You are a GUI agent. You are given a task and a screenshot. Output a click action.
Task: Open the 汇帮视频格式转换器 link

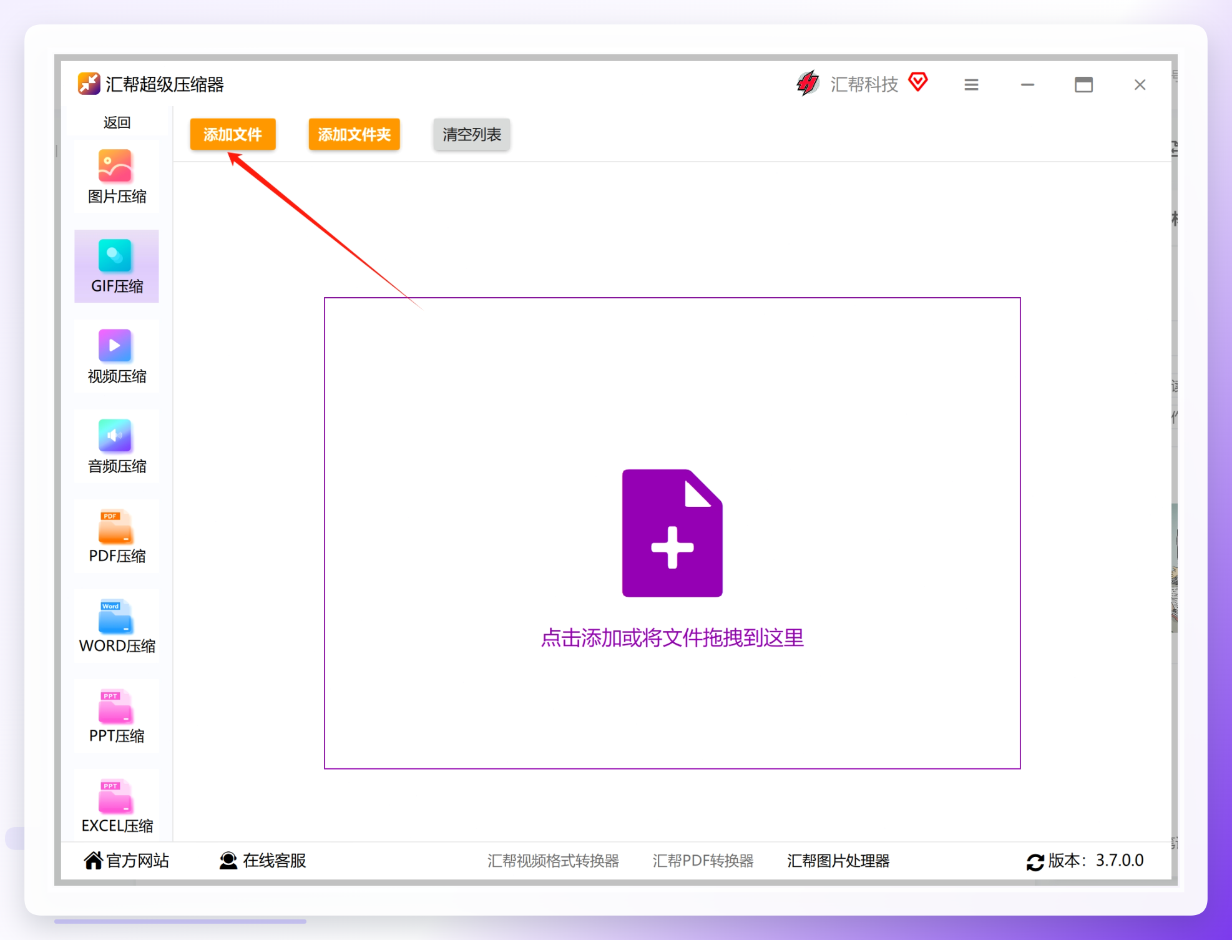point(553,861)
